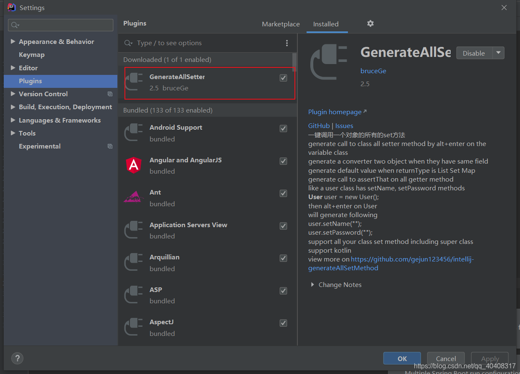
Task: Click the Arquillian plugin icon
Action: pyautogui.click(x=134, y=262)
